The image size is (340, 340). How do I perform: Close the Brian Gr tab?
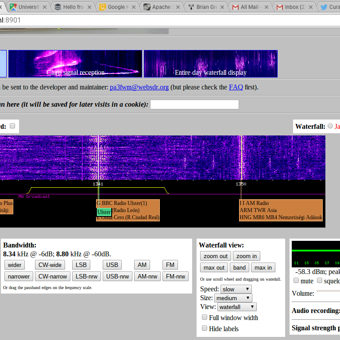point(223,7)
